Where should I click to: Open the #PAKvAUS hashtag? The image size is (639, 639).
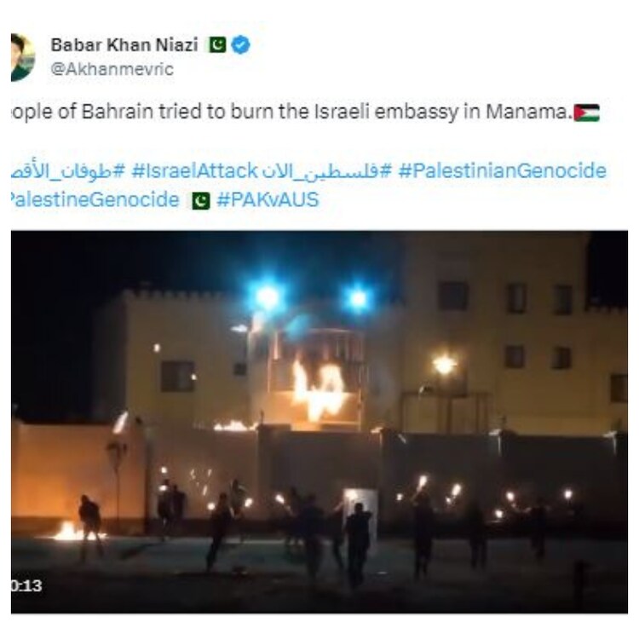(x=268, y=200)
